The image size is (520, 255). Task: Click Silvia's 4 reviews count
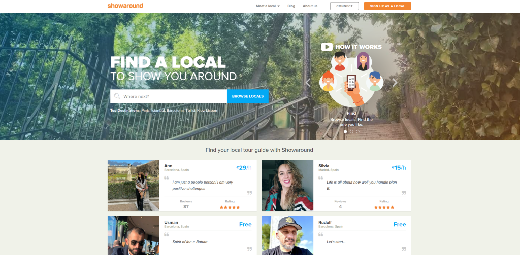340,207
